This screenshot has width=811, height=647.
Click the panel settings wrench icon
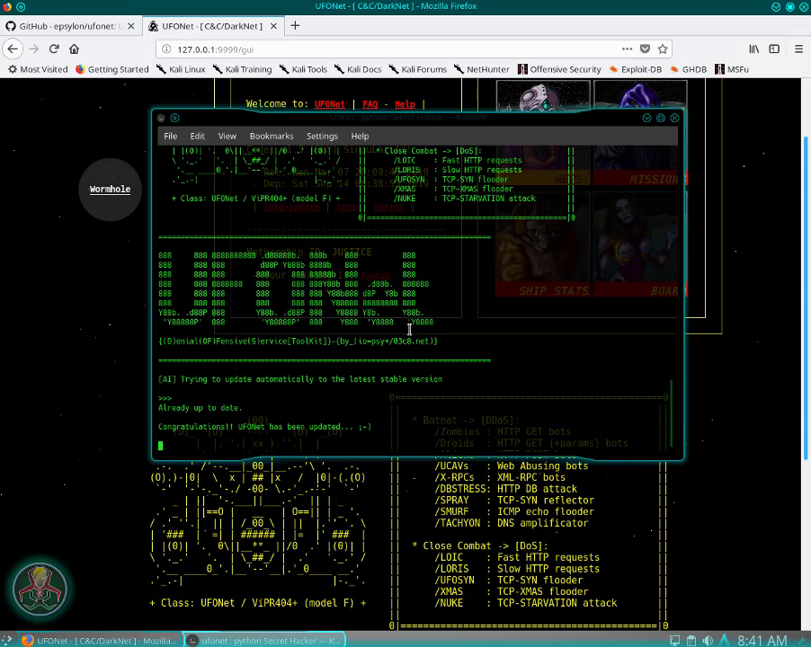coord(800,641)
